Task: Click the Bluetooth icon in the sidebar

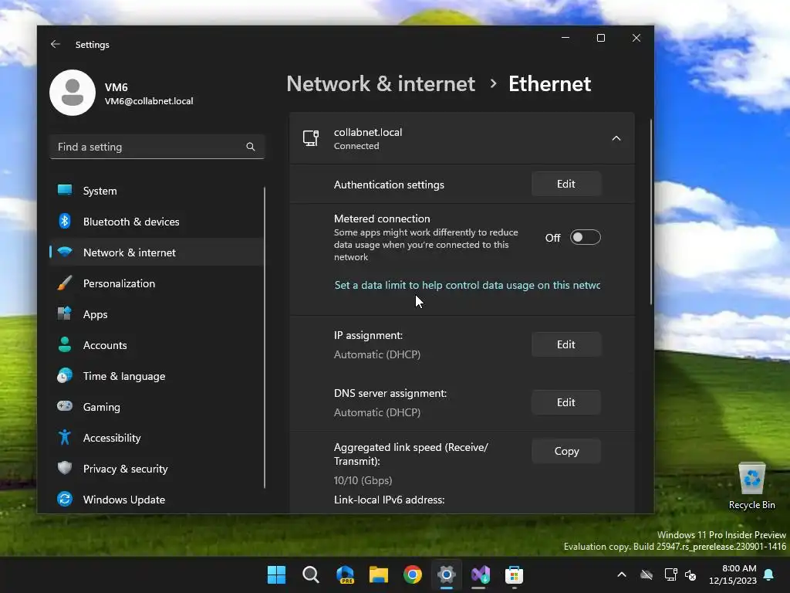Action: tap(65, 222)
